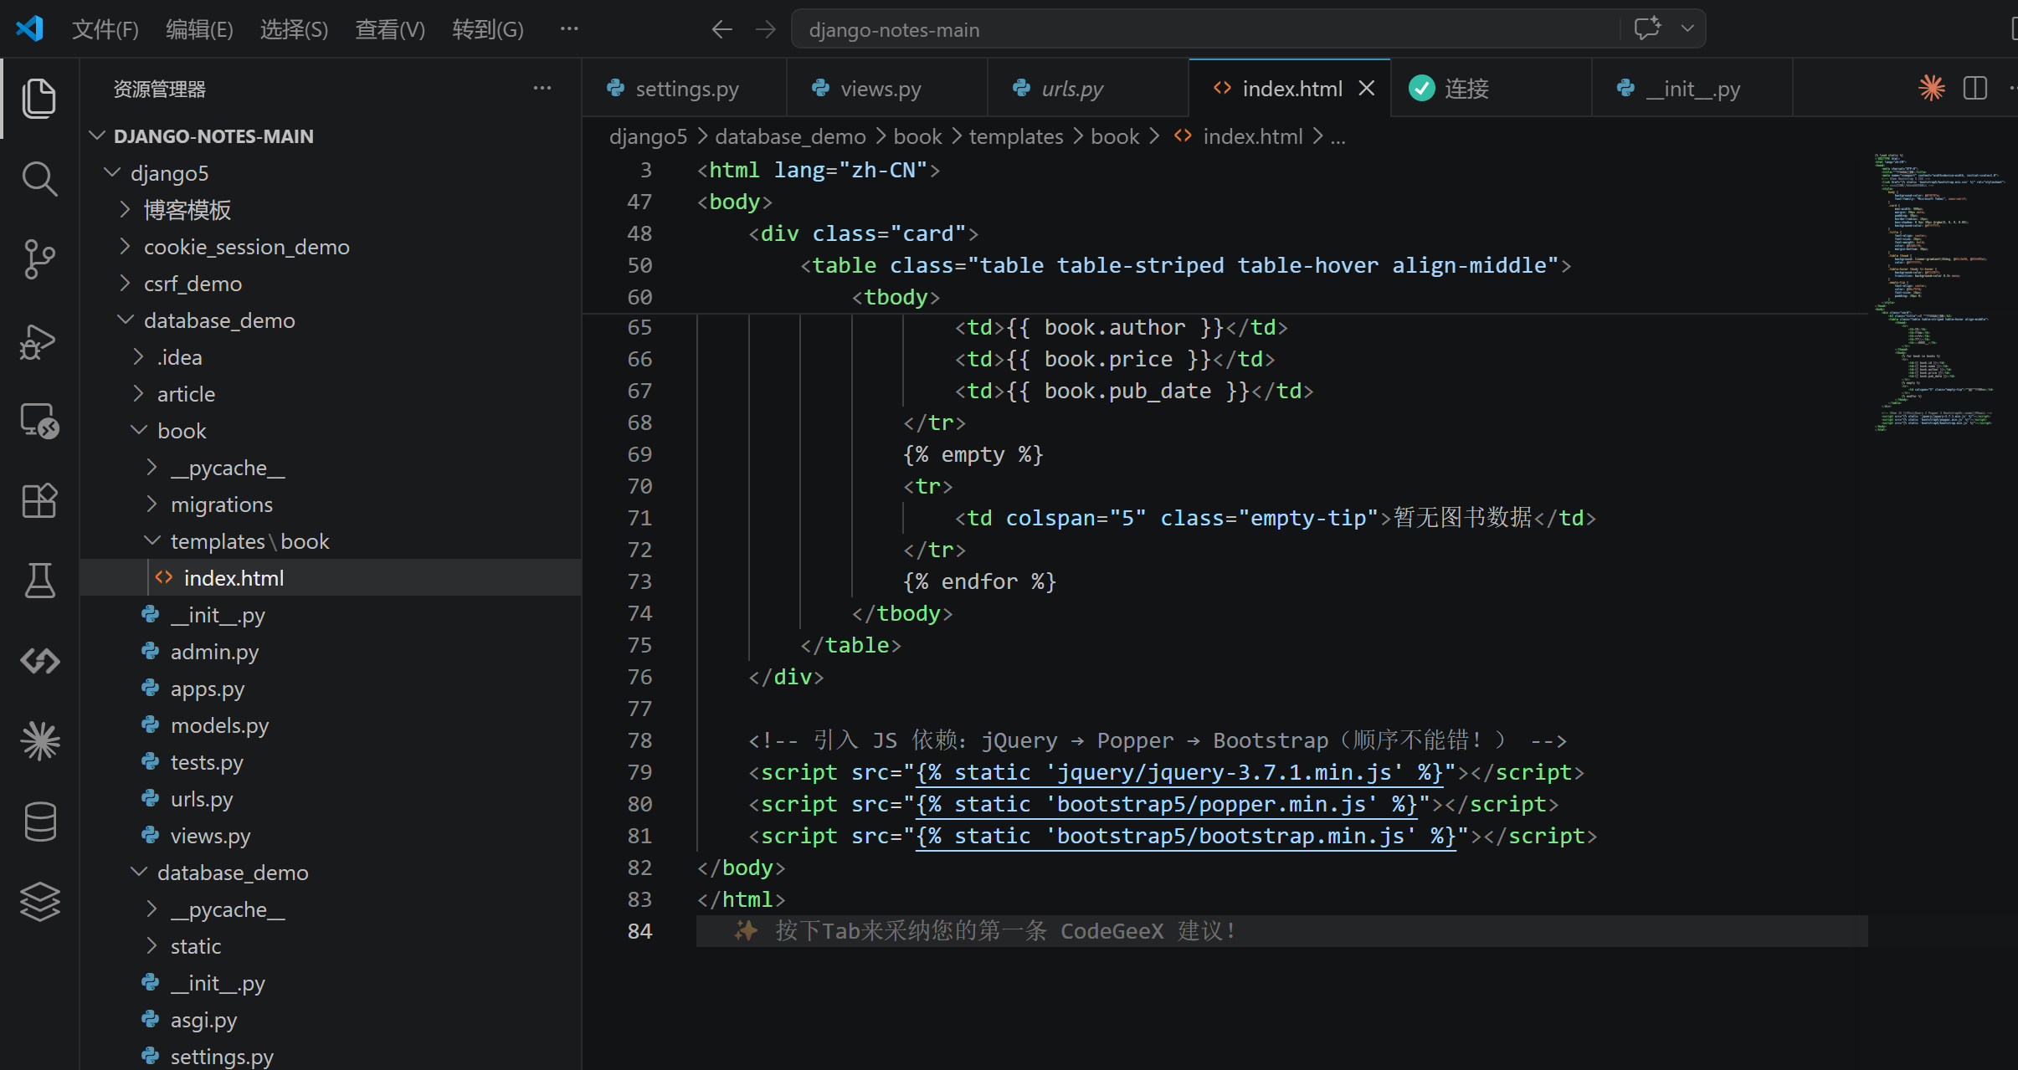The image size is (2018, 1070).
Task: Open the chat dropdown arrow in title bar
Action: [1687, 28]
